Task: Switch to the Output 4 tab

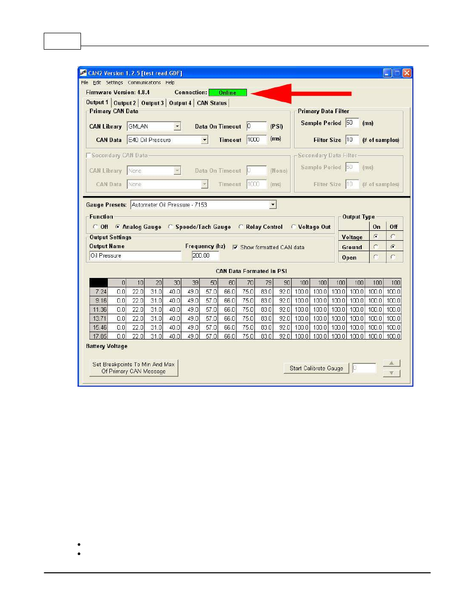Action: [x=180, y=103]
